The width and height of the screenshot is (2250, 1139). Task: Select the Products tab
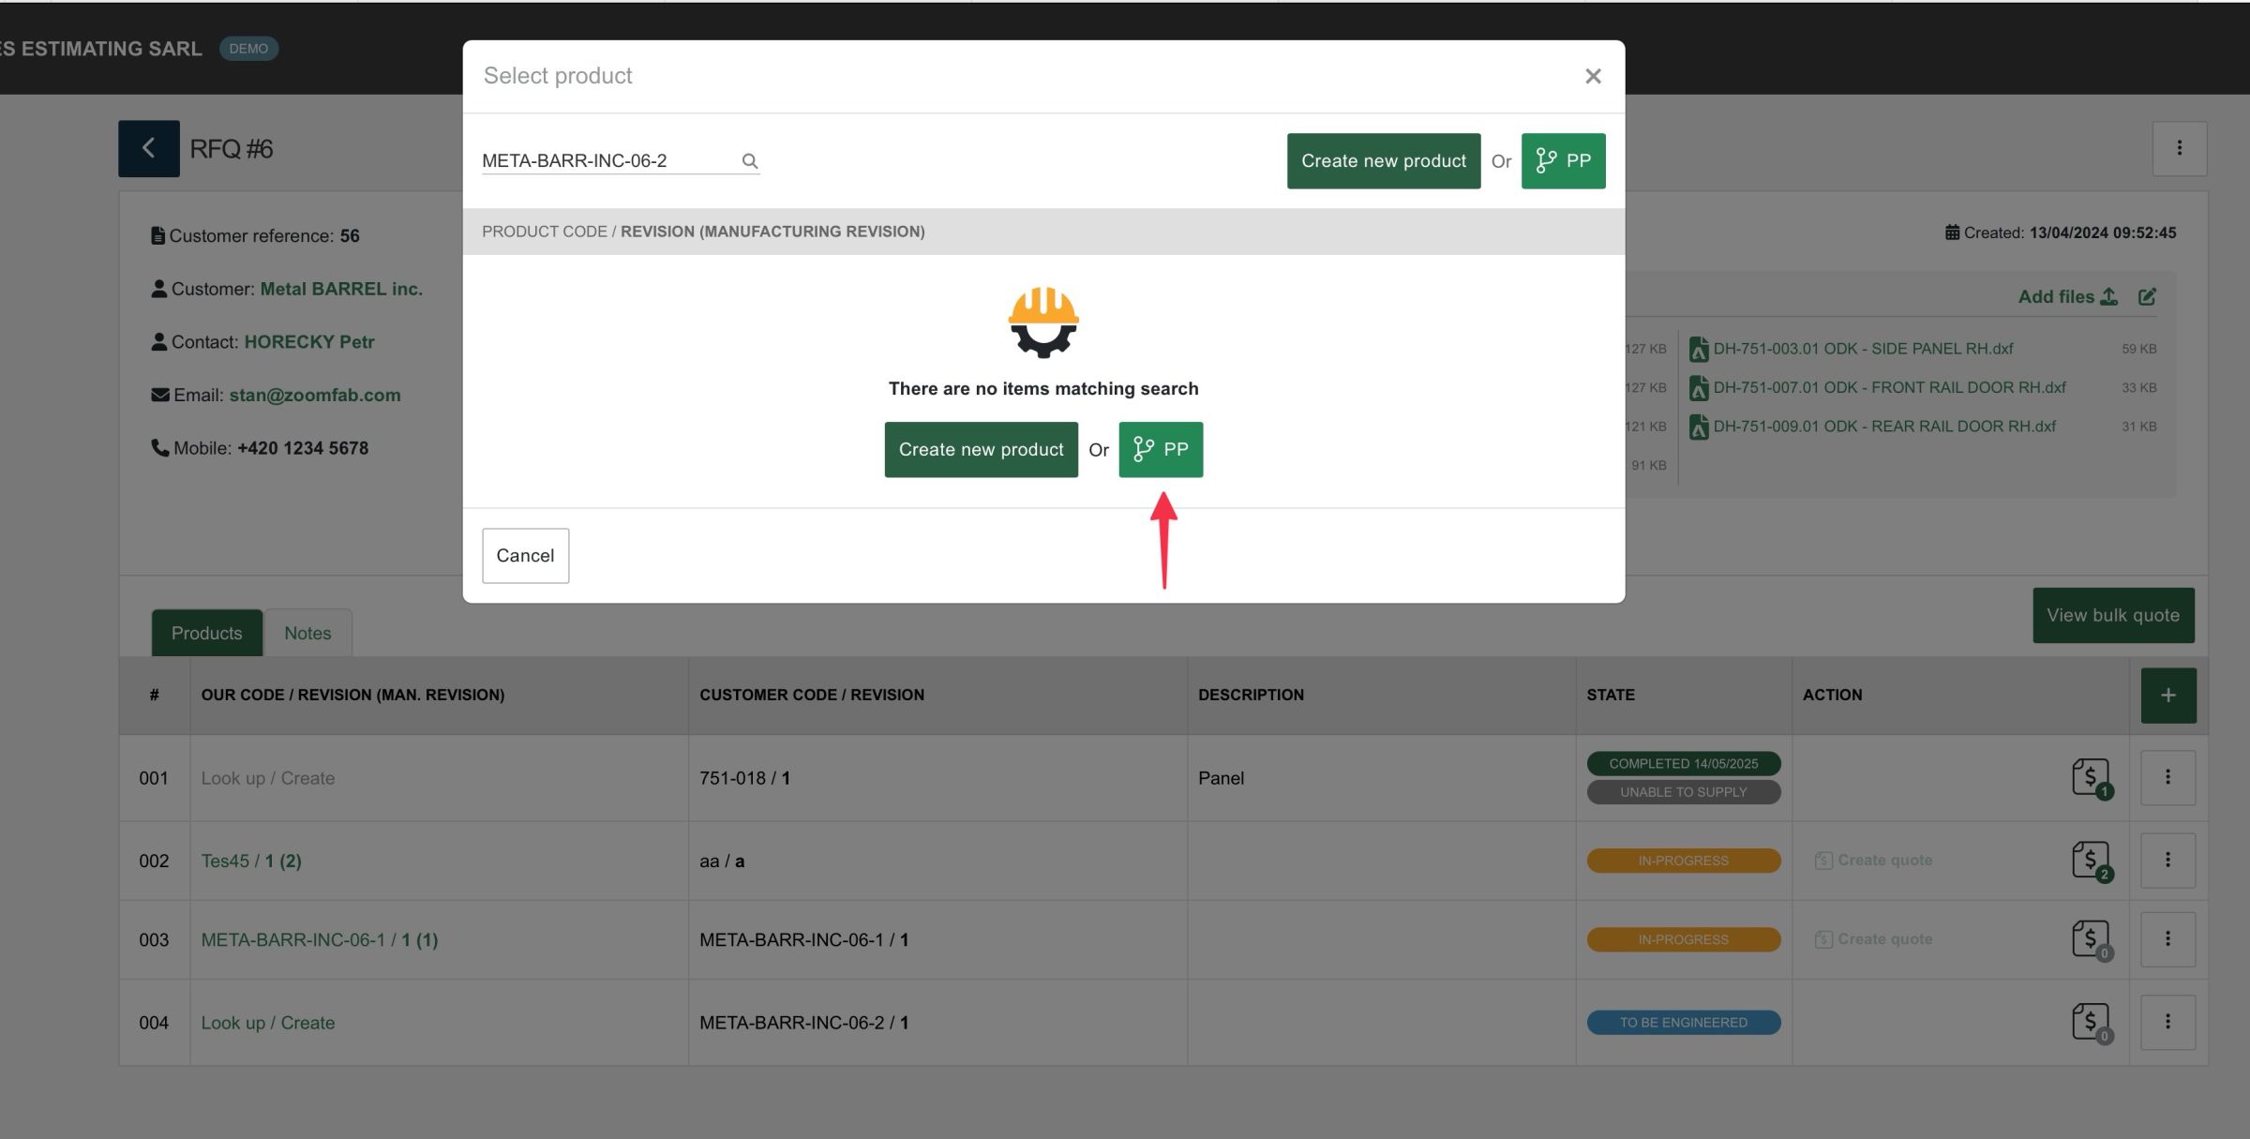point(206,634)
